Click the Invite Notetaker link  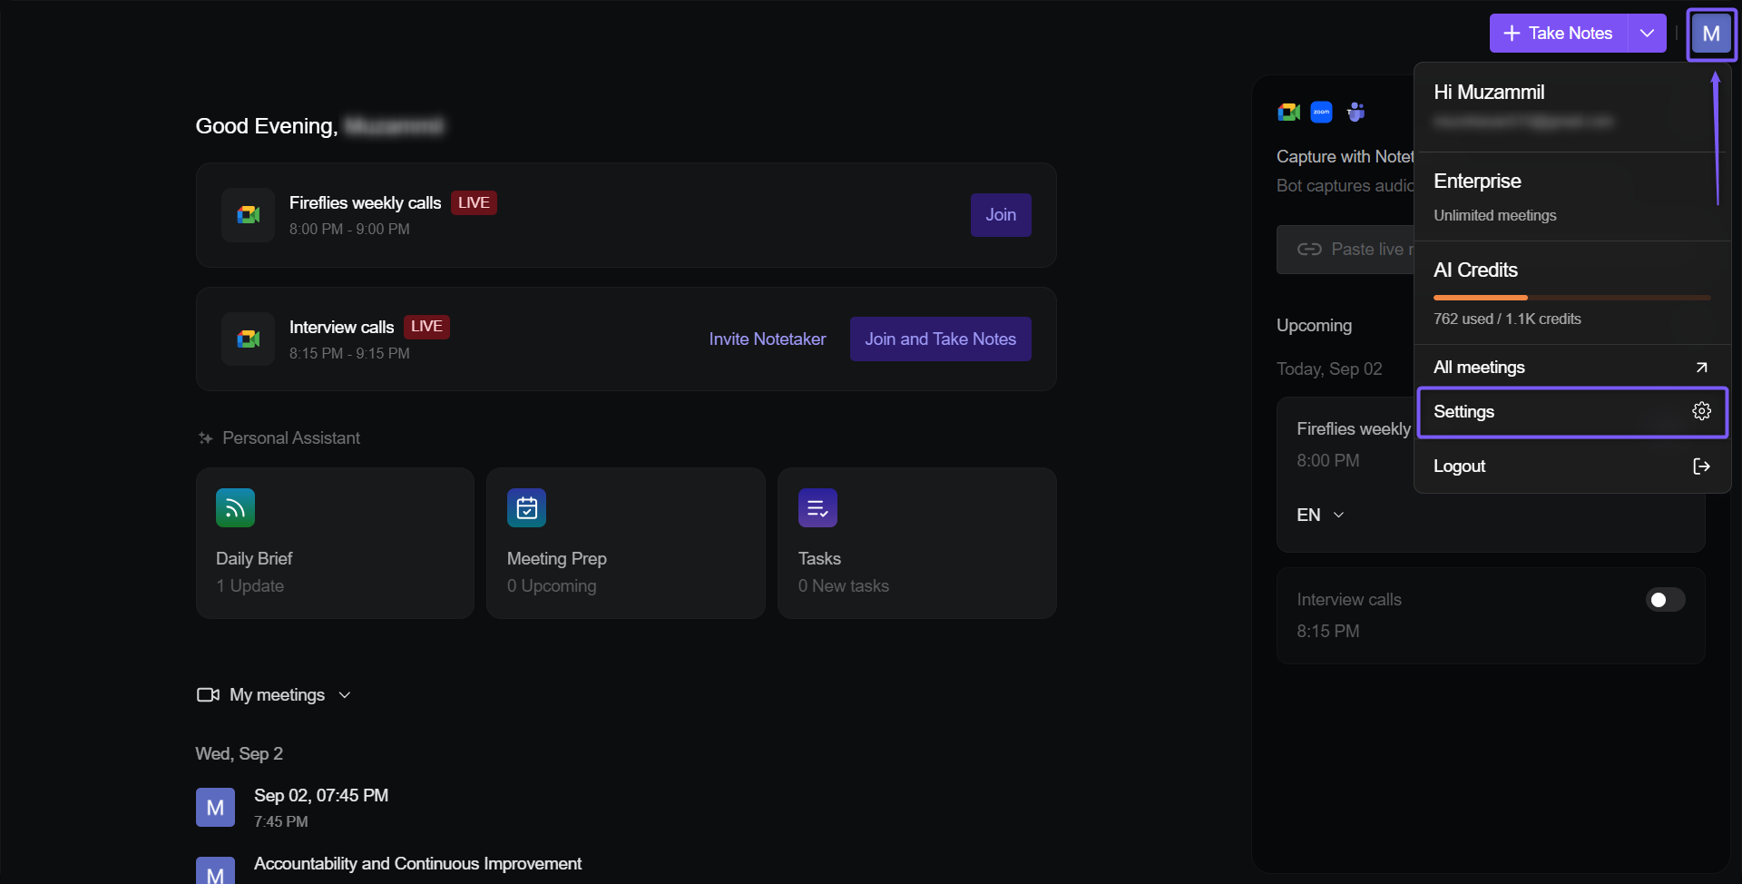pos(768,339)
